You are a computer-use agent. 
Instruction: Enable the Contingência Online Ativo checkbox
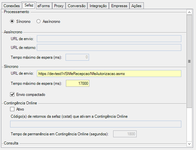click(x=12, y=109)
